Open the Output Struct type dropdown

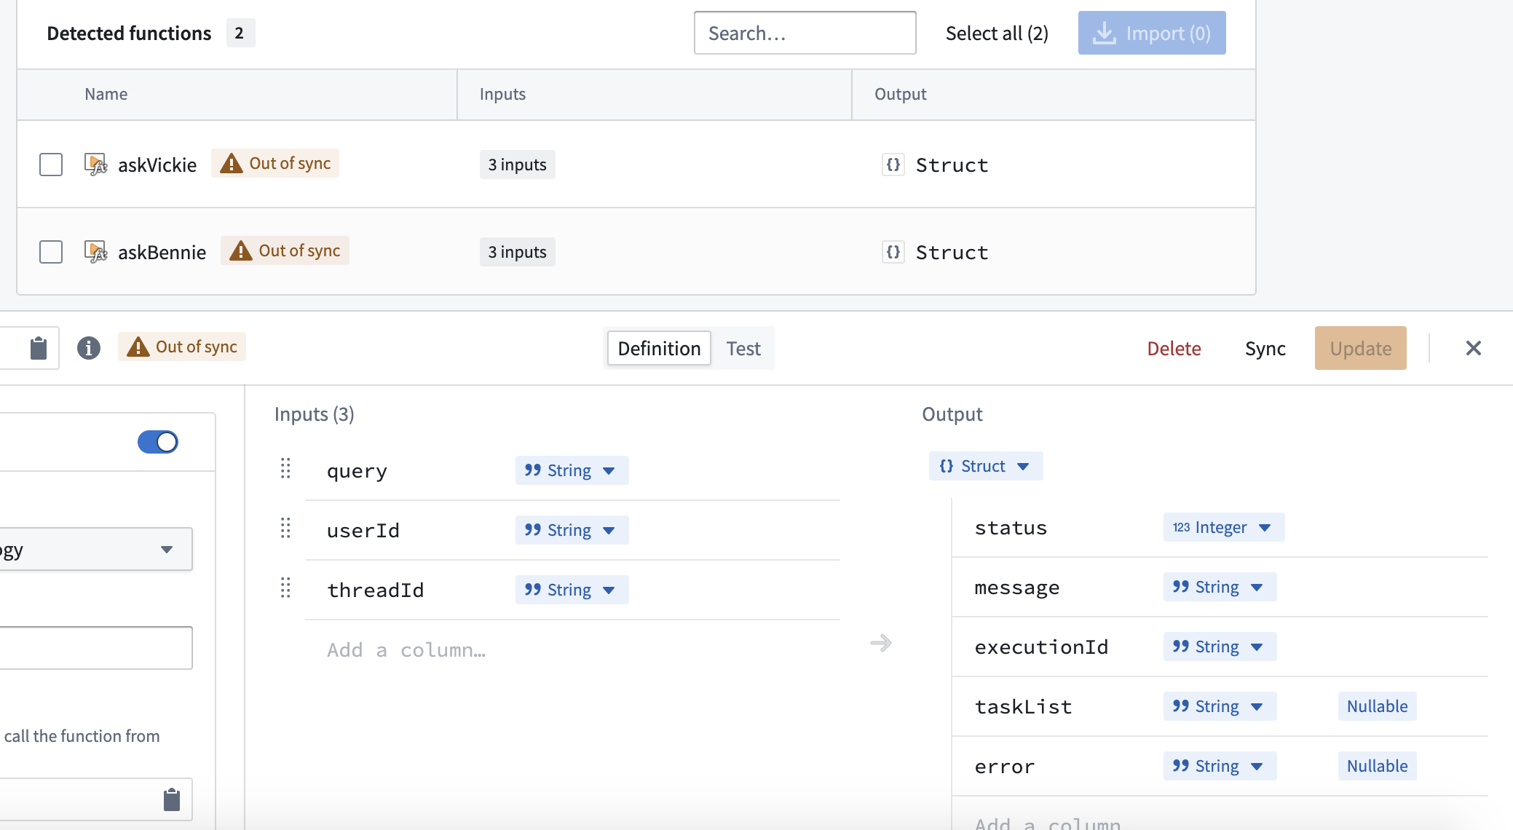click(985, 466)
